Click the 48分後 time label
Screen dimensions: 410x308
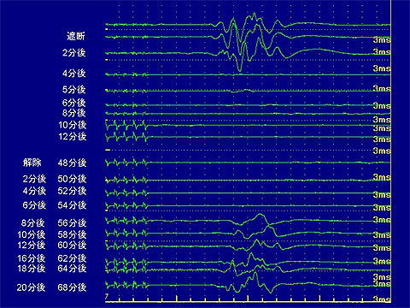click(72, 163)
